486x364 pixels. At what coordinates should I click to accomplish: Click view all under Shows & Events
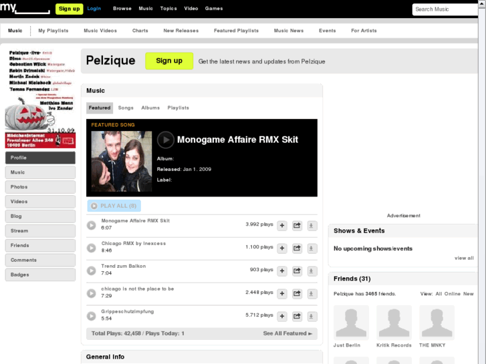(x=464, y=258)
